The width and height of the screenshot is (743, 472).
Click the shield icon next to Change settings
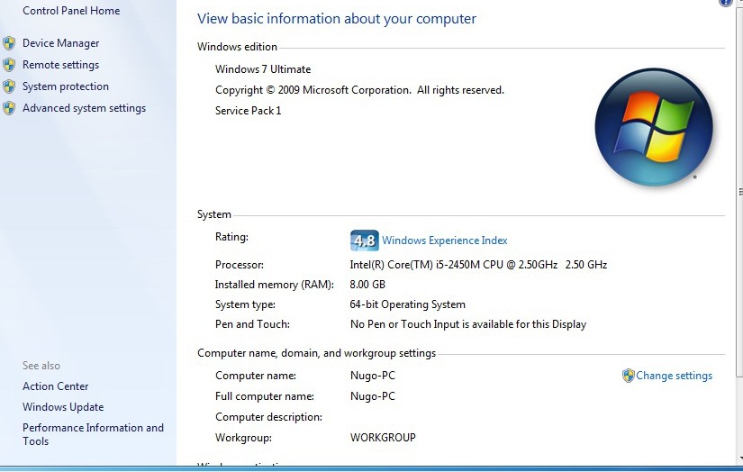(628, 376)
